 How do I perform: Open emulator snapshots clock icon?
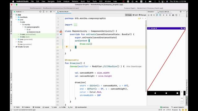pyautogui.click(x=176, y=15)
